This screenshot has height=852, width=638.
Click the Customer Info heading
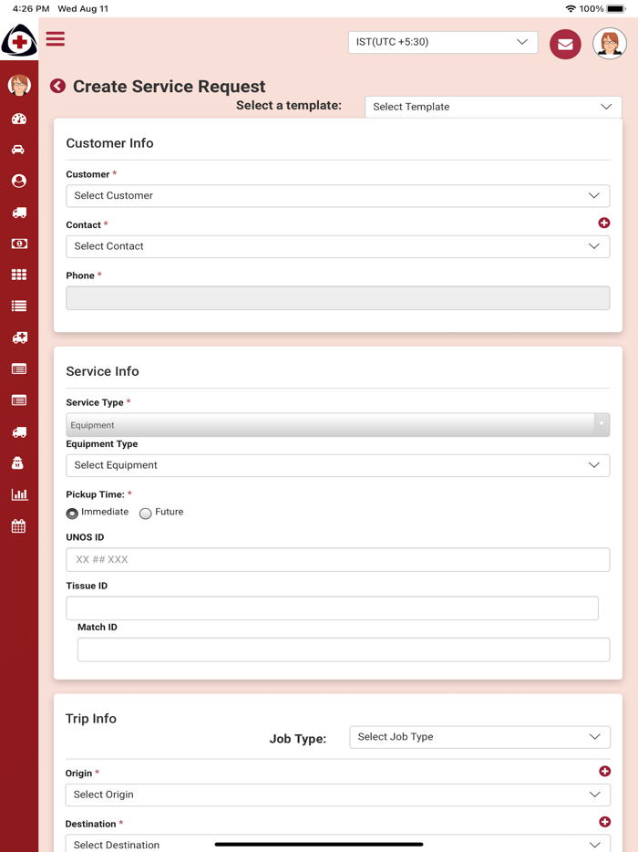109,143
